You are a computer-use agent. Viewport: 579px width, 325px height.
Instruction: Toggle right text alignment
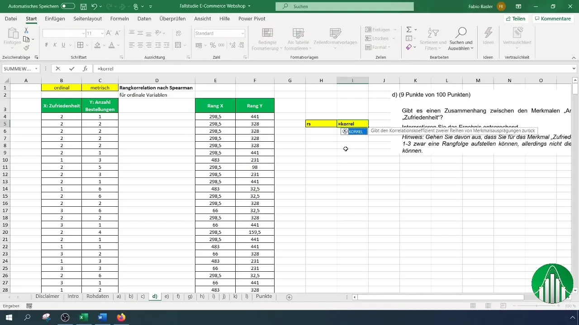148,45
